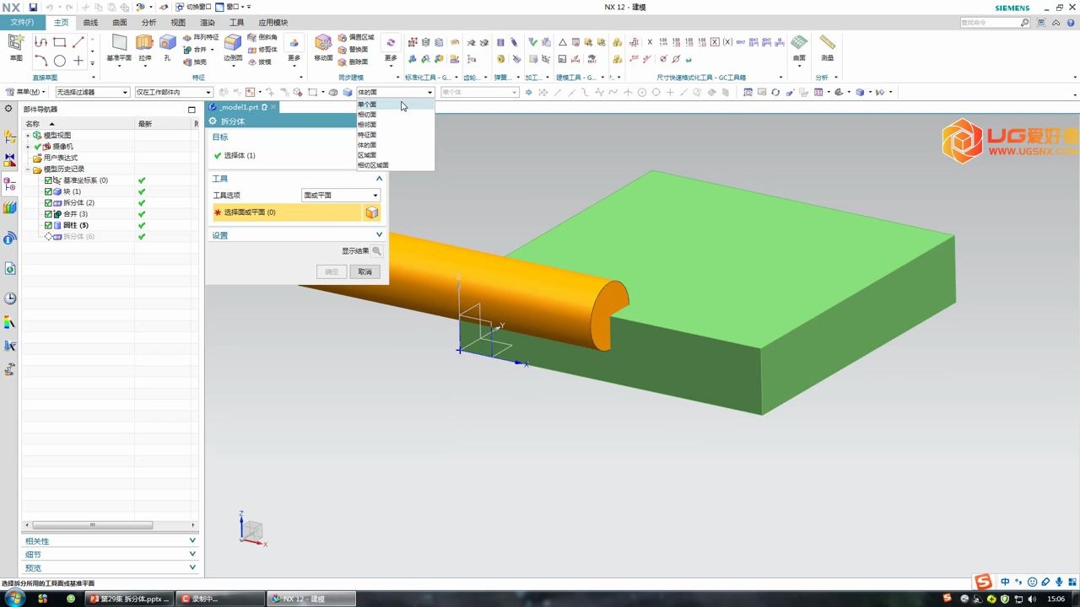This screenshot has width=1080, height=607.
Task: Toggle the 圆柱 (5) feature checkbox
Action: point(49,225)
